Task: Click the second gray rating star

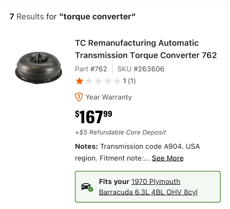Action: (89, 81)
